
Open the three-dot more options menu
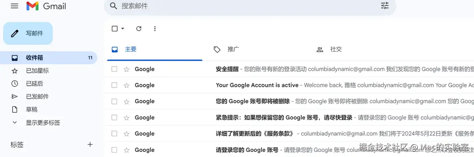pyautogui.click(x=155, y=29)
